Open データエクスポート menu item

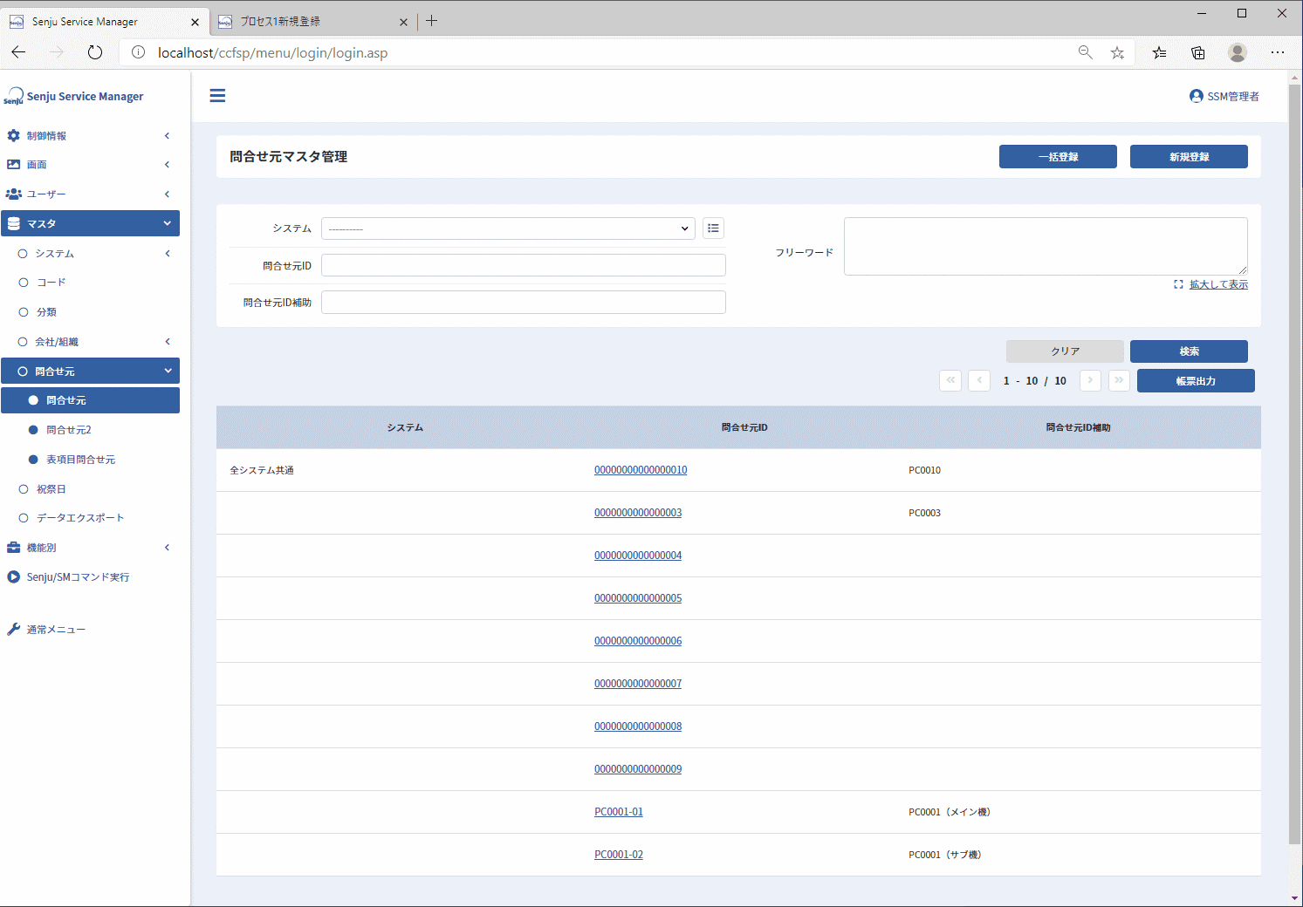pos(90,518)
